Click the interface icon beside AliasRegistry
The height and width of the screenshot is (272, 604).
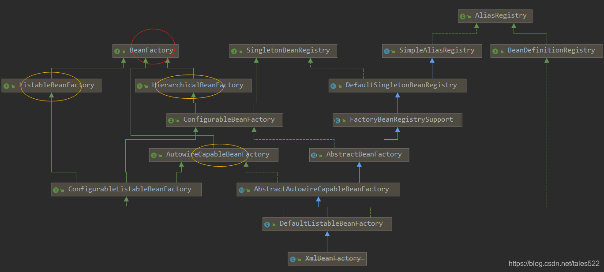click(462, 16)
